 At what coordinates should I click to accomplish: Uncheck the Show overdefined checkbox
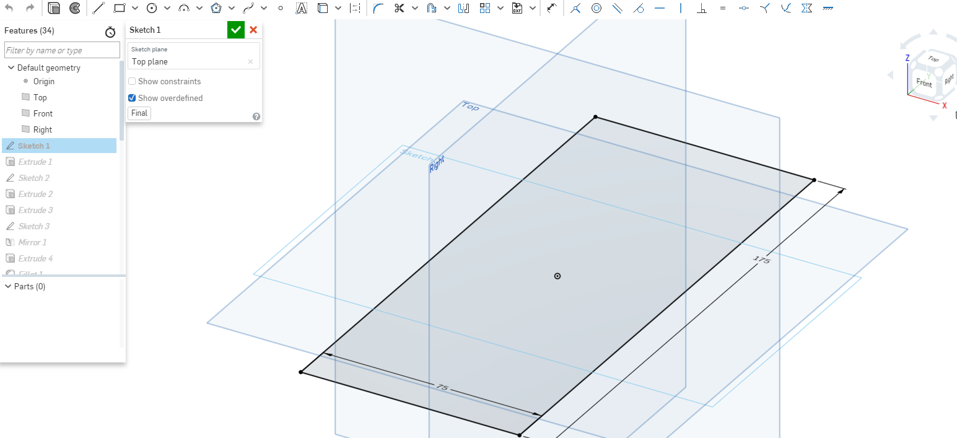[x=132, y=98]
